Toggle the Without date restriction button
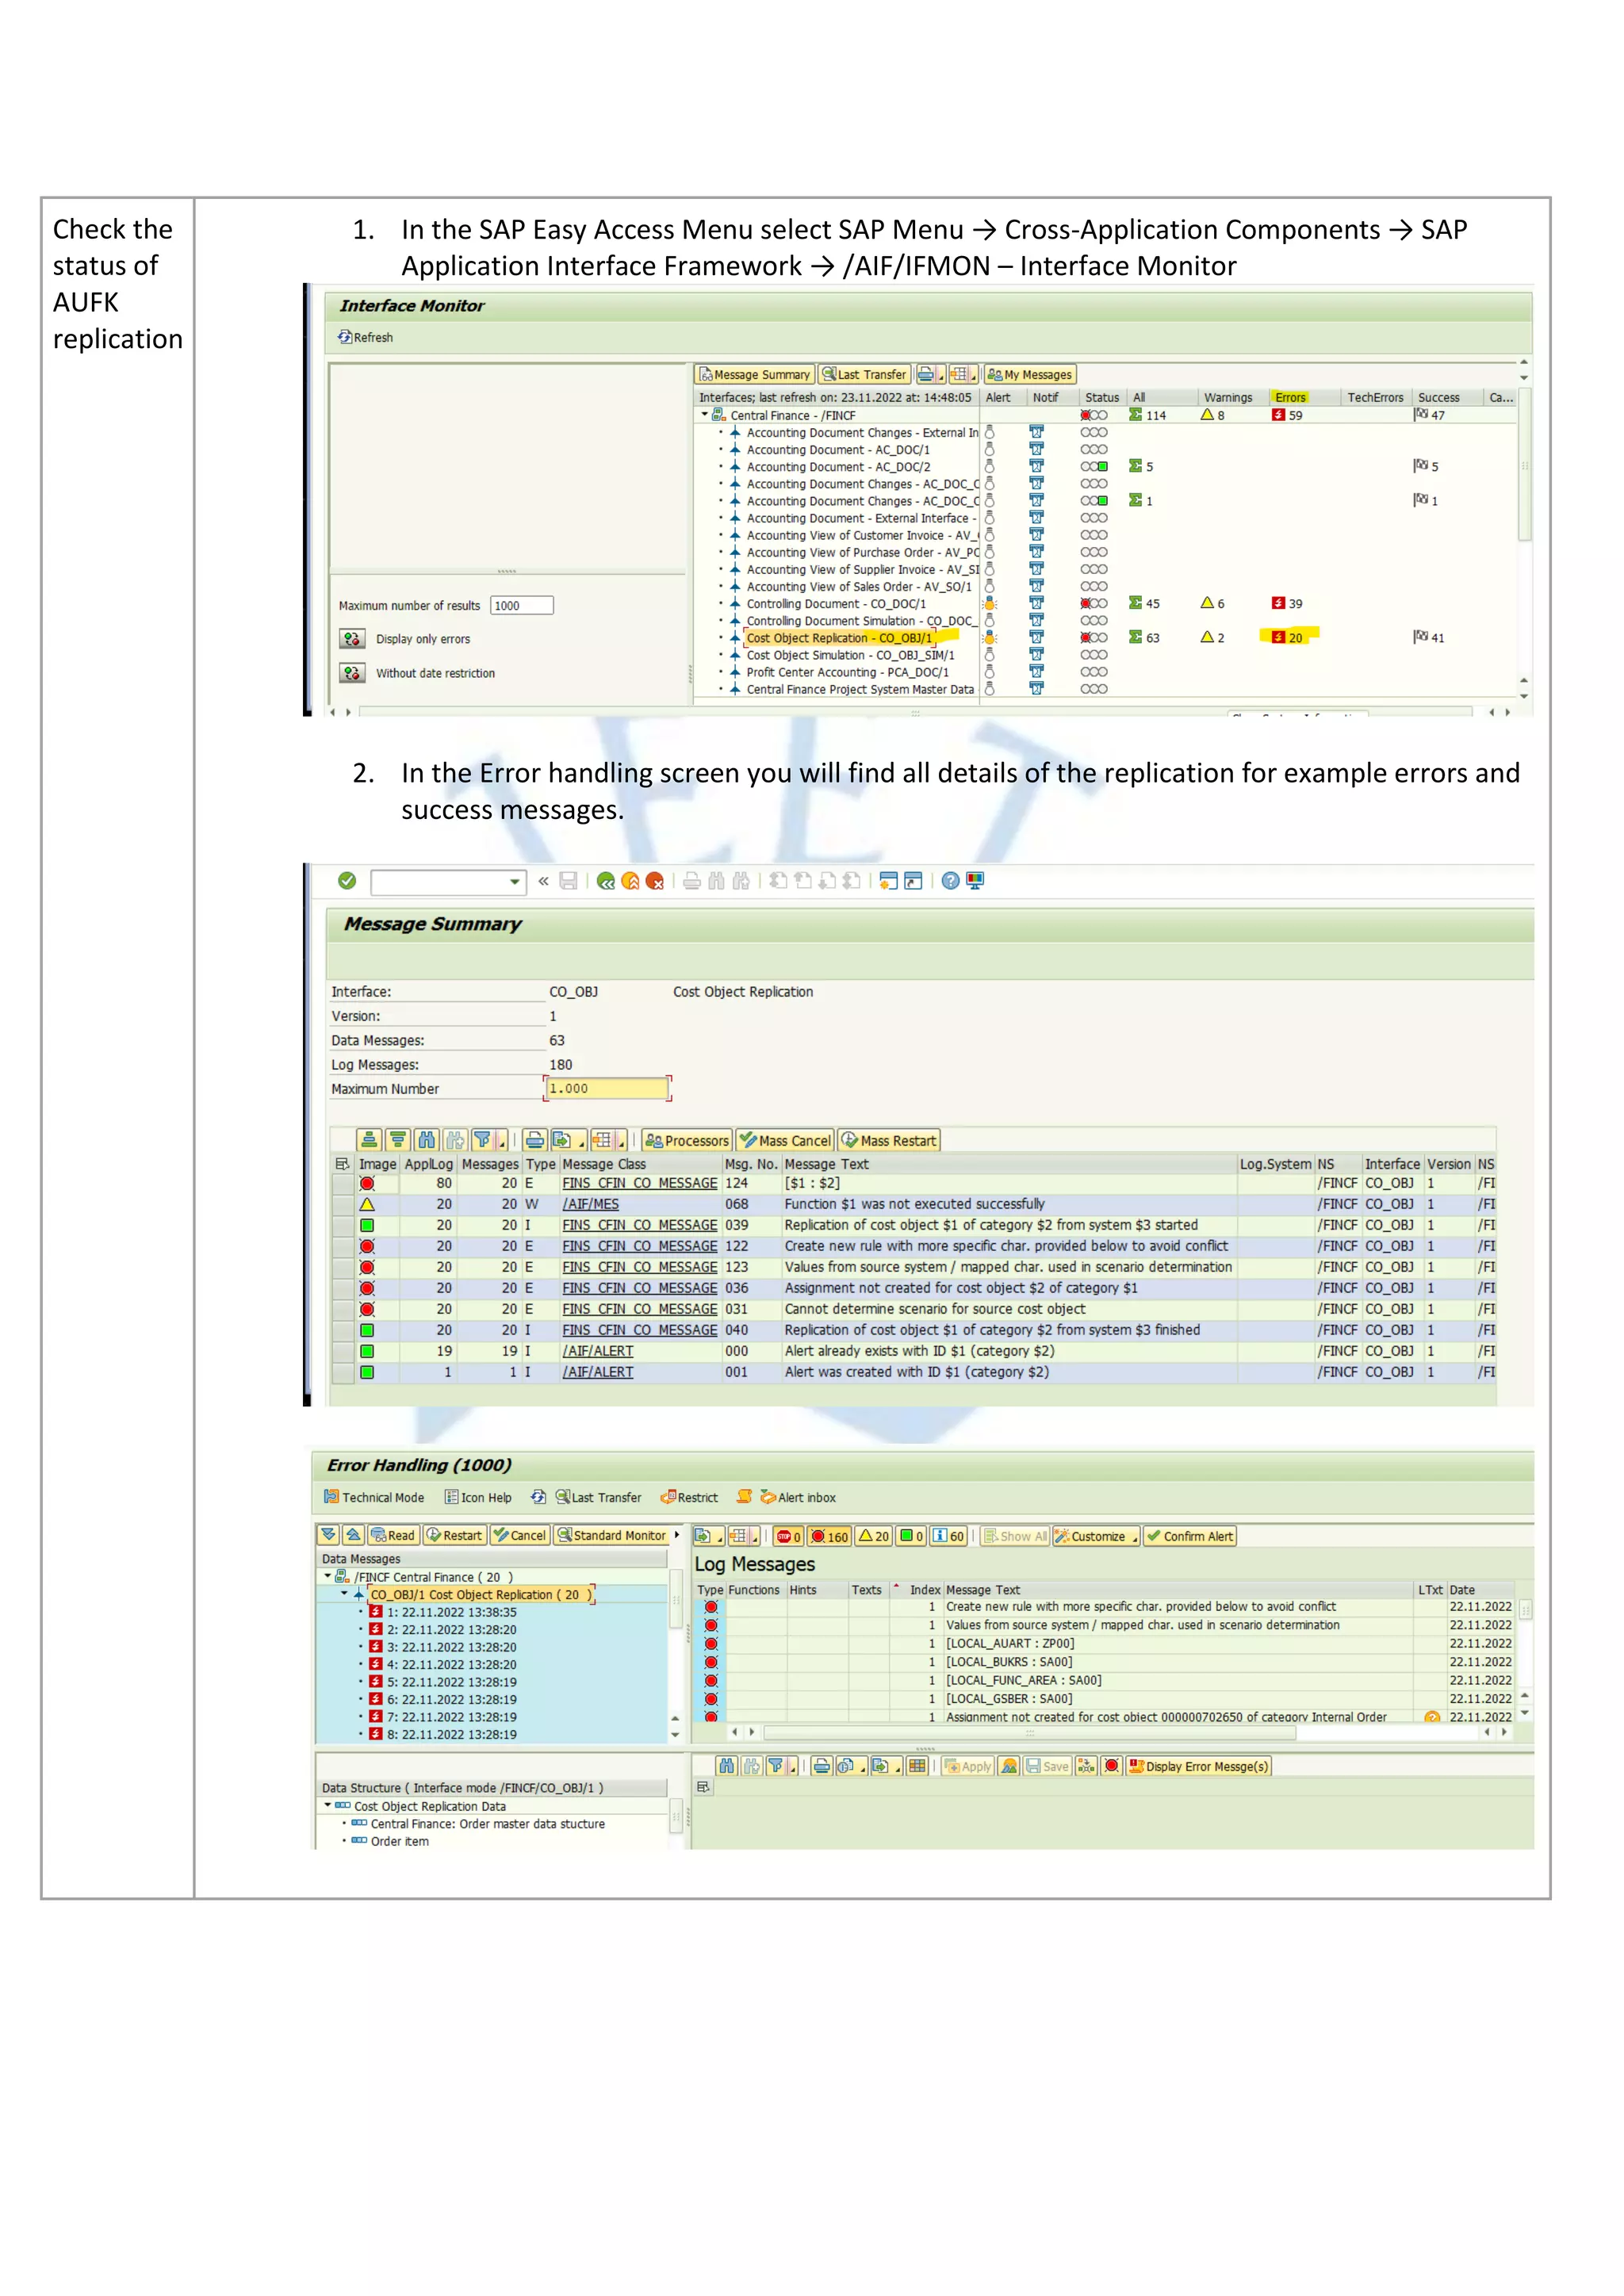 click(x=352, y=673)
